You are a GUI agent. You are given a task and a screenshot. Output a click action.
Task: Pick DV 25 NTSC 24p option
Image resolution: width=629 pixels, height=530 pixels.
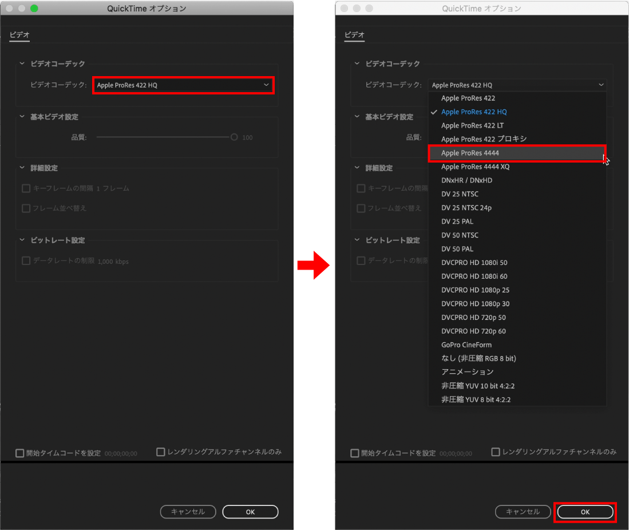[517, 208]
